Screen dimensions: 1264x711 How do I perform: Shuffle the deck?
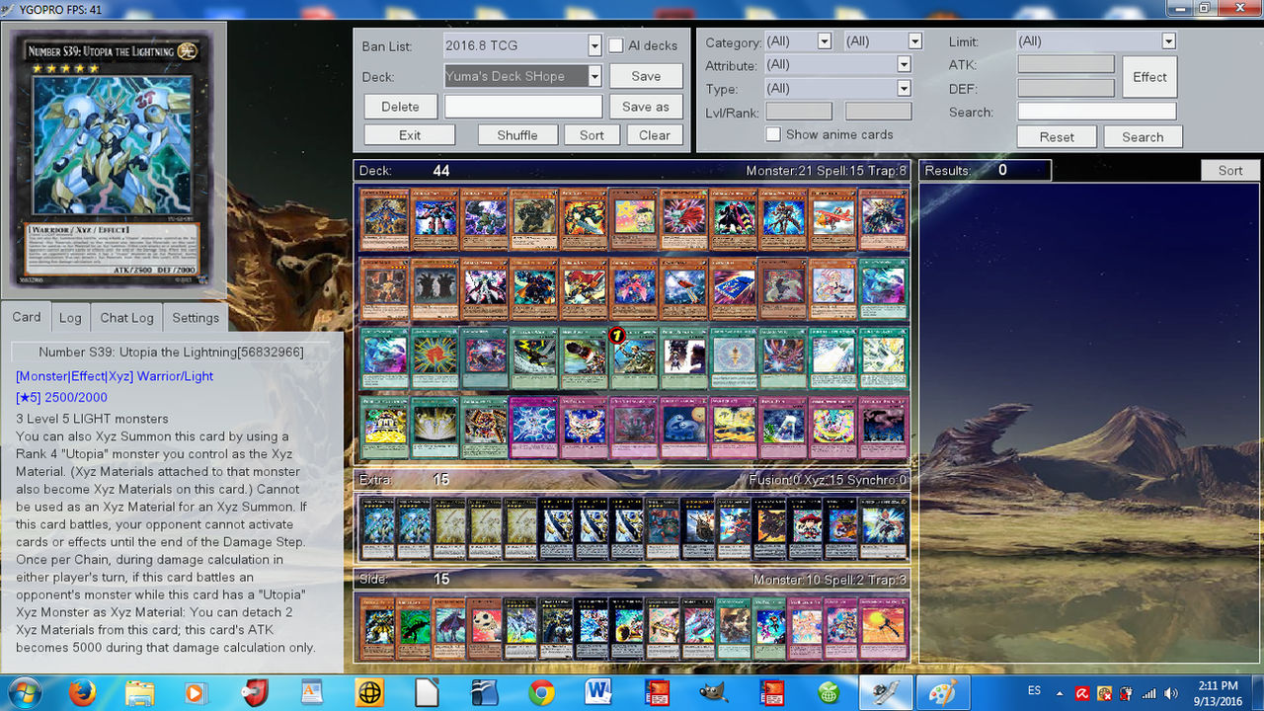[517, 135]
